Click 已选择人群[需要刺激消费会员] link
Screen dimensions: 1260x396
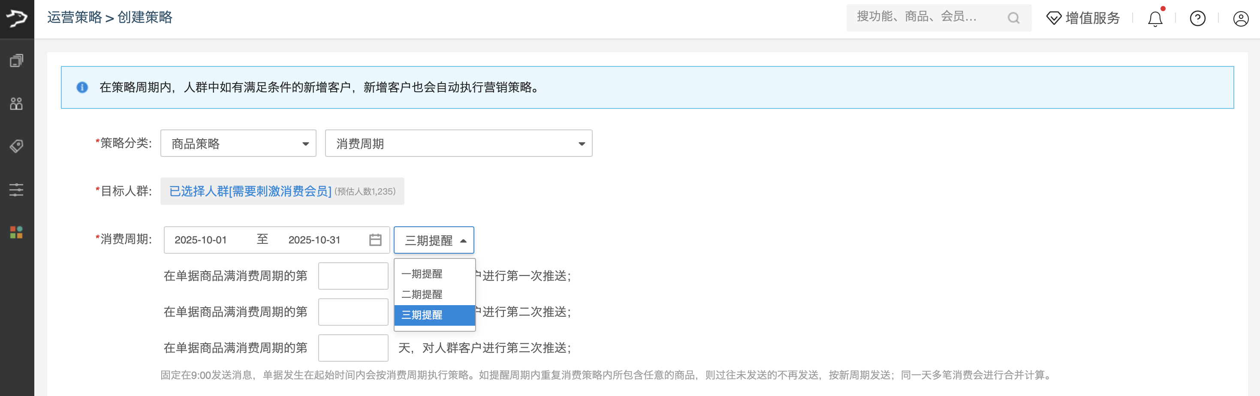pos(250,191)
